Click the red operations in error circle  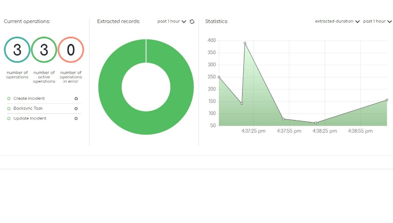click(71, 50)
